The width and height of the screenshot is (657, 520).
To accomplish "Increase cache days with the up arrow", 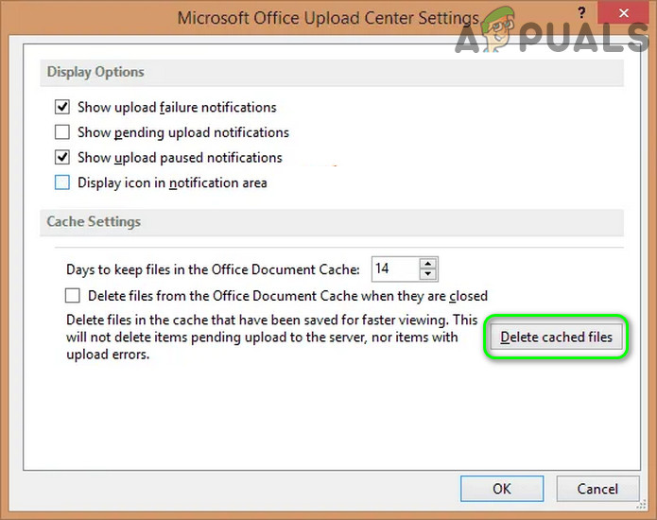I will click(x=428, y=264).
